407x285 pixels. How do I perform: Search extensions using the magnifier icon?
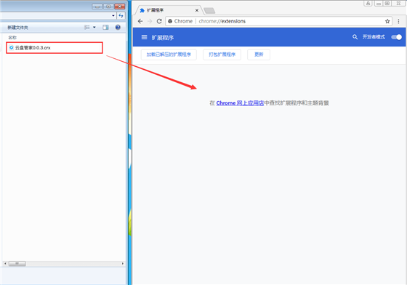[x=355, y=37]
